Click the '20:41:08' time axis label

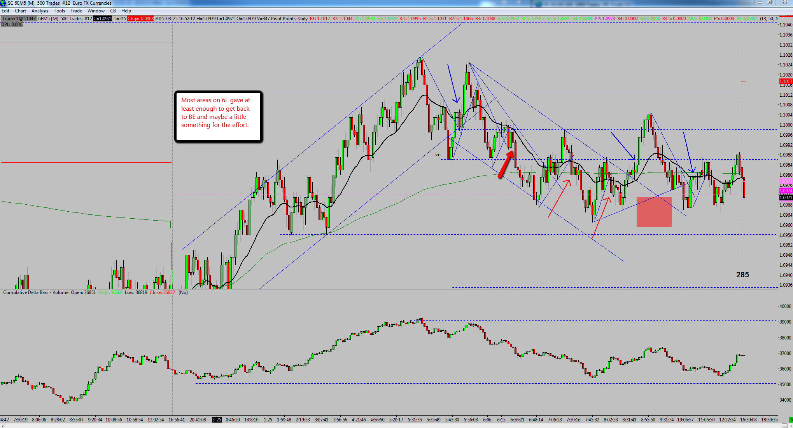tap(198, 419)
